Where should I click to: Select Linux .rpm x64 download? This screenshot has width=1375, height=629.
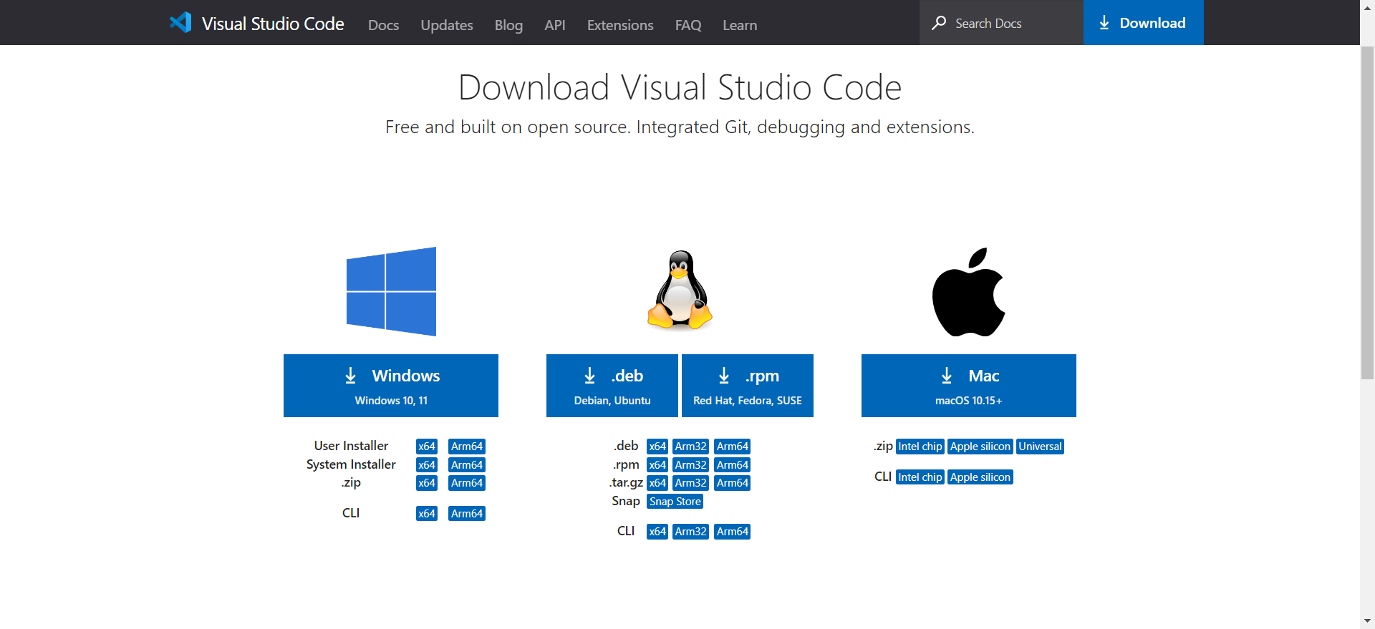point(657,465)
